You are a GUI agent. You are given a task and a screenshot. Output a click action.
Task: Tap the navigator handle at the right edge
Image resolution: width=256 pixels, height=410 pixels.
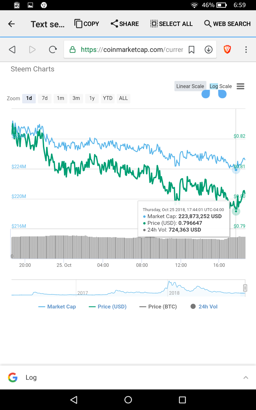click(245, 288)
